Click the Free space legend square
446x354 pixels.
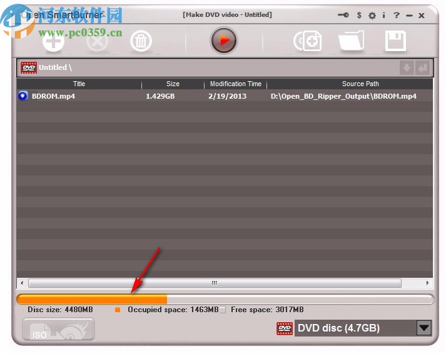(x=223, y=310)
